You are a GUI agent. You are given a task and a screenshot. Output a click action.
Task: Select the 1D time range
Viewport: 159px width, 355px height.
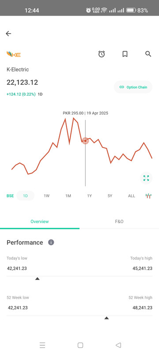(x=26, y=196)
